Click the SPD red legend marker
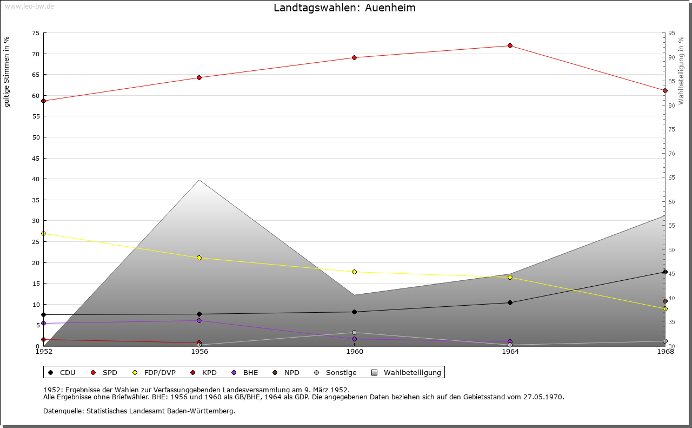 [93, 372]
